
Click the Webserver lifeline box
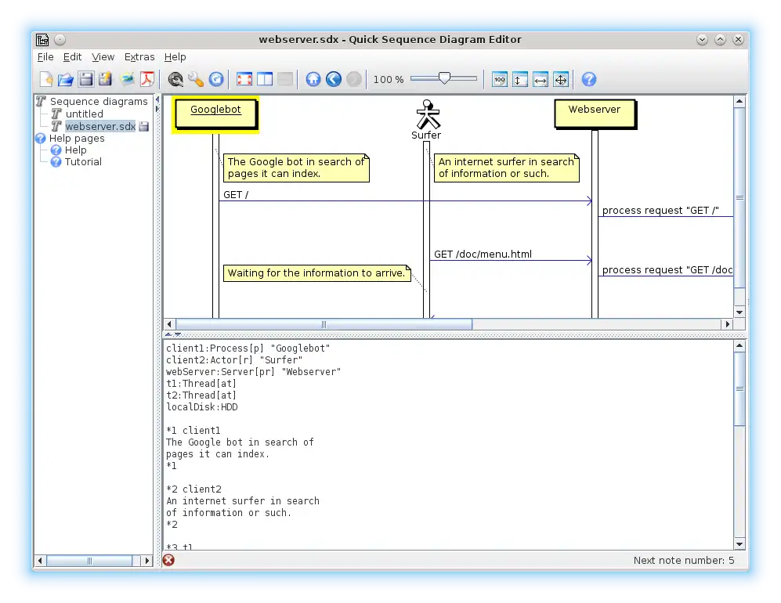click(595, 114)
